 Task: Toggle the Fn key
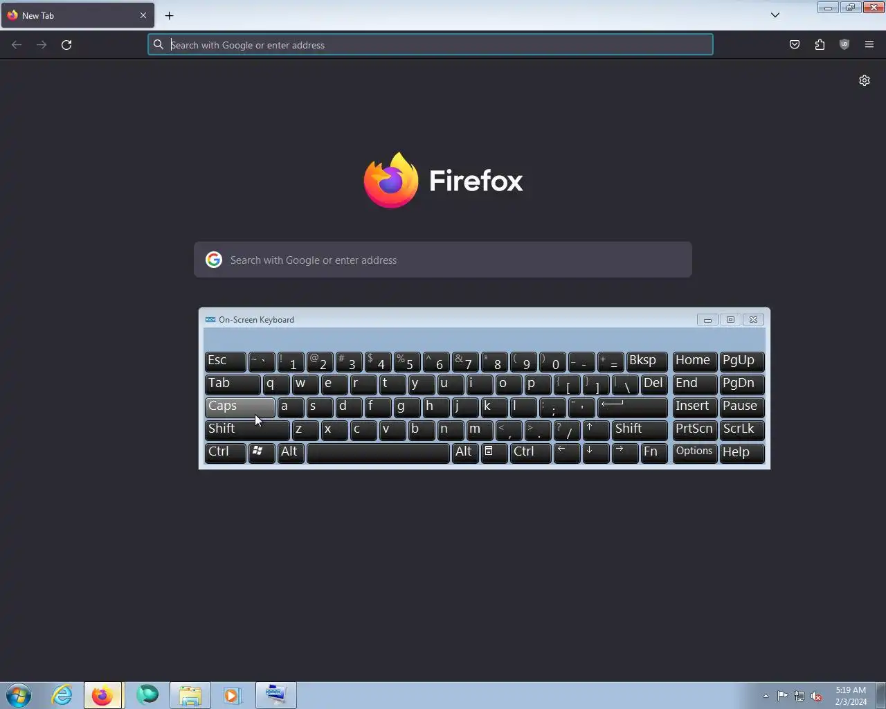coord(653,452)
